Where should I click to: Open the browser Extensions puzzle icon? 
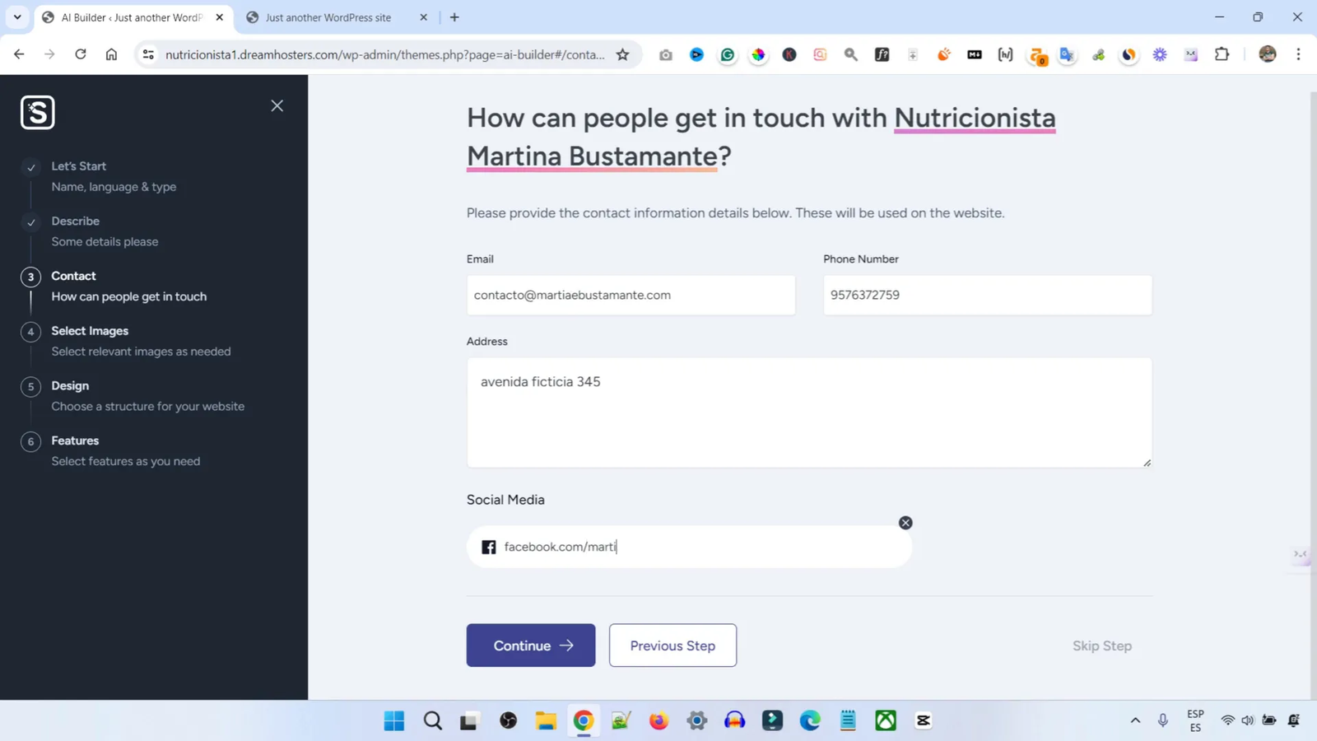(x=1222, y=55)
